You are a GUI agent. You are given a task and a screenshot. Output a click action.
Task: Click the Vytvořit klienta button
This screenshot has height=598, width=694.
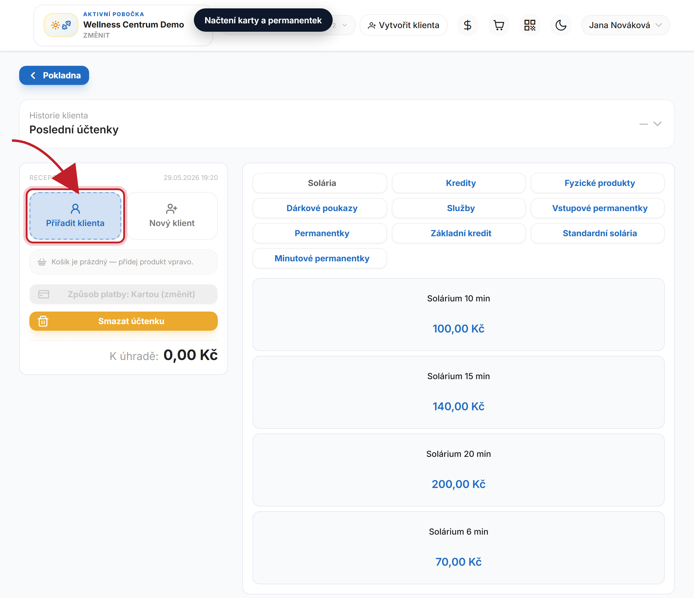pyautogui.click(x=404, y=25)
